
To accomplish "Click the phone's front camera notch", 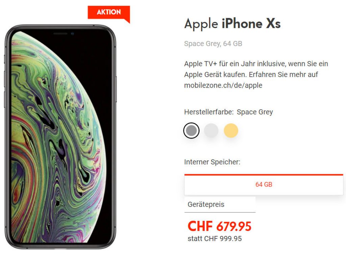I will [63, 34].
